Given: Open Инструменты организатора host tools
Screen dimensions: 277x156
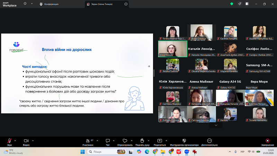Looking at the screenshot, I should [184, 141].
